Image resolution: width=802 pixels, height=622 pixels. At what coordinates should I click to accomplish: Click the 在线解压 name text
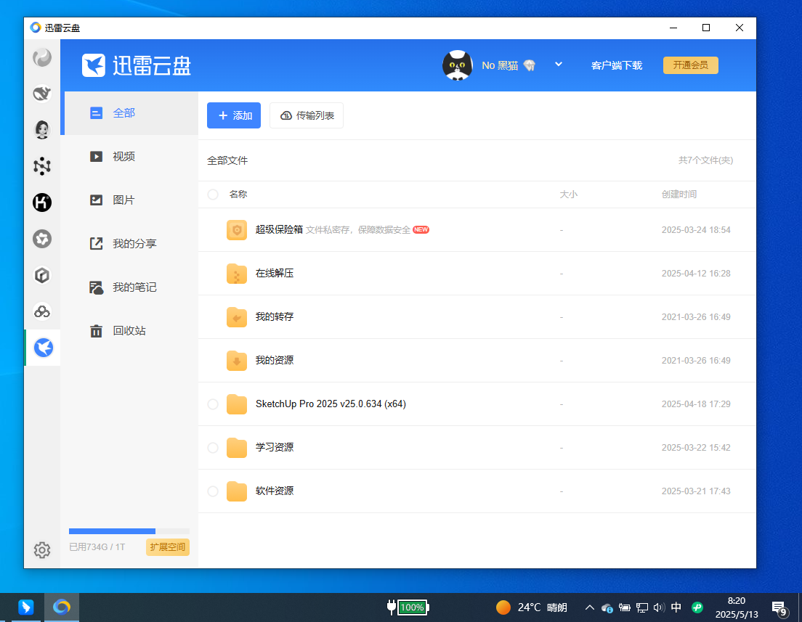(x=275, y=273)
